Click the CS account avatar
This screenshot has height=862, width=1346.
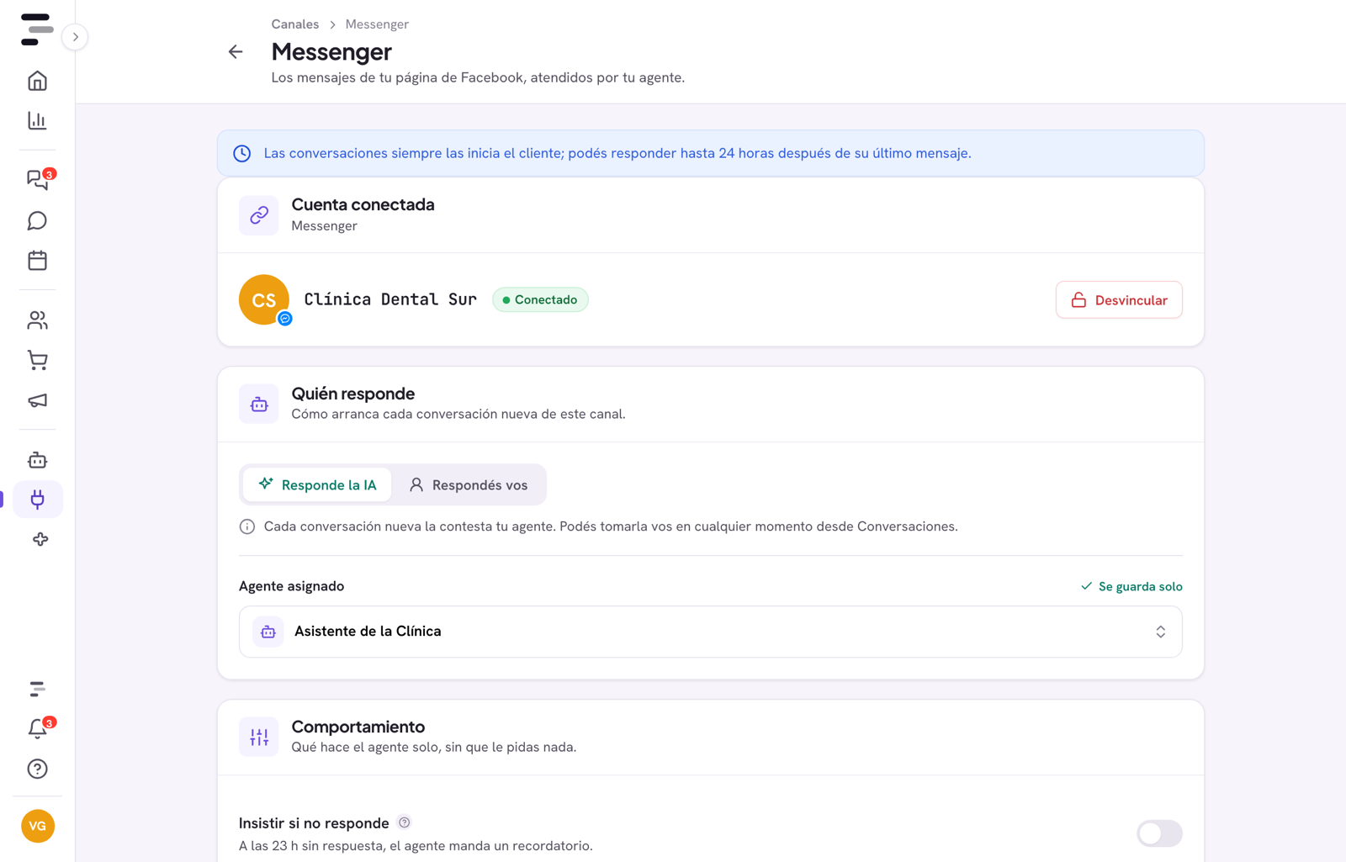[264, 299]
